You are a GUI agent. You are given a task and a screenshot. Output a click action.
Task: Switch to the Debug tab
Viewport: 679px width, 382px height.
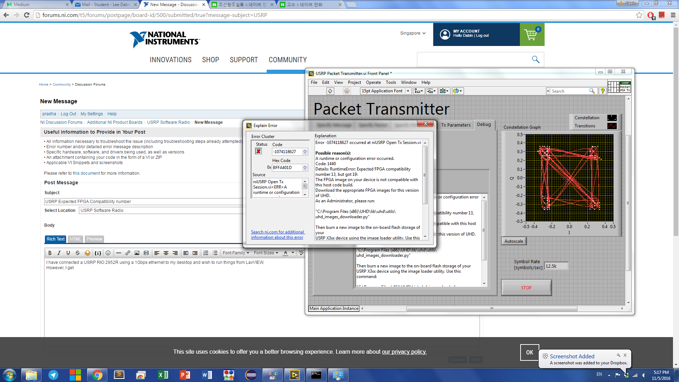pyautogui.click(x=484, y=125)
